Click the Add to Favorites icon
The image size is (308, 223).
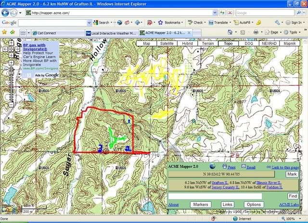pos(13,32)
